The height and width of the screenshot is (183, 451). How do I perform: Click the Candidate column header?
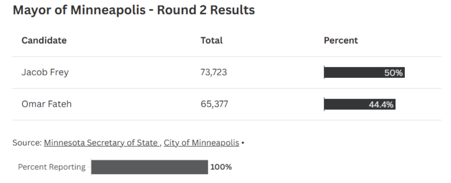(44, 41)
